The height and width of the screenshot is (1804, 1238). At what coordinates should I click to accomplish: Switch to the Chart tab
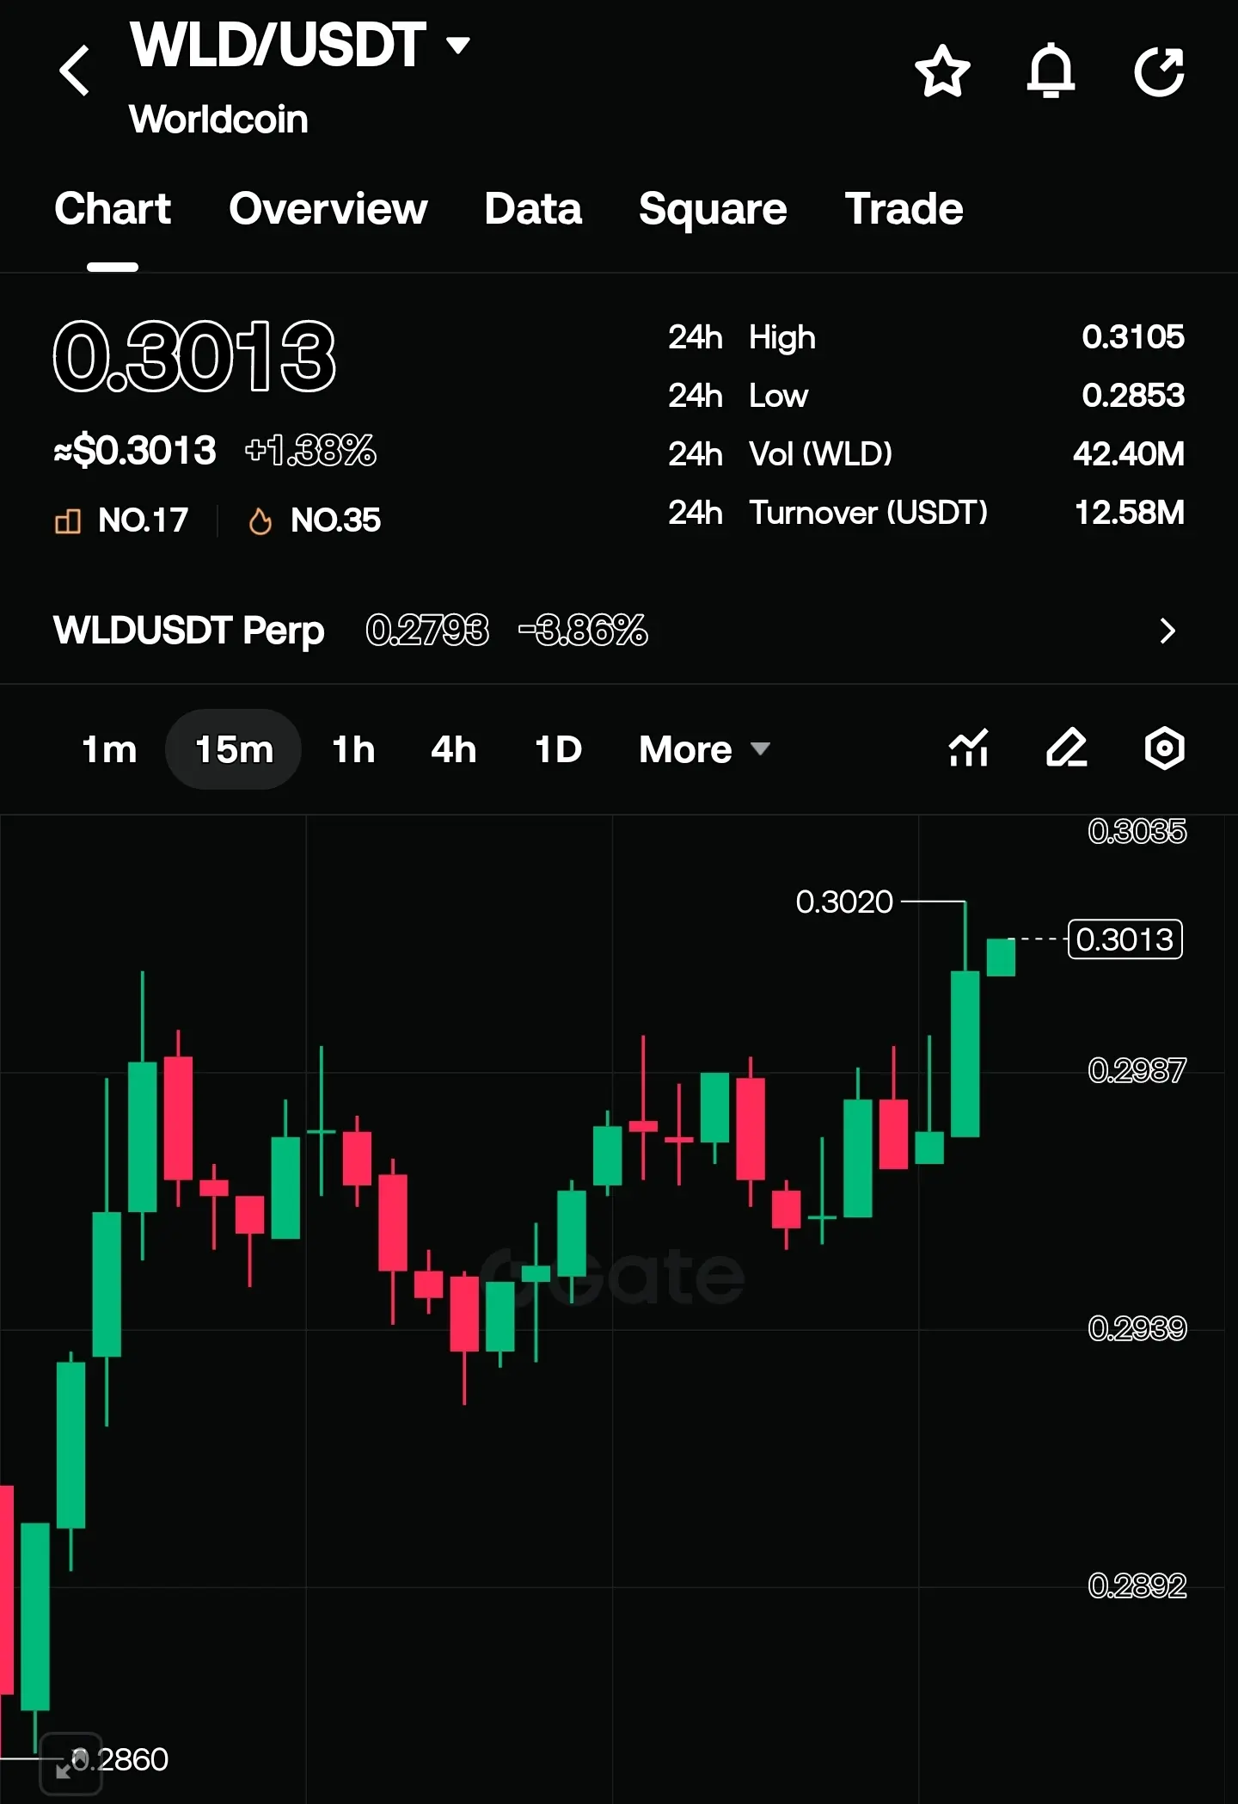tap(113, 209)
